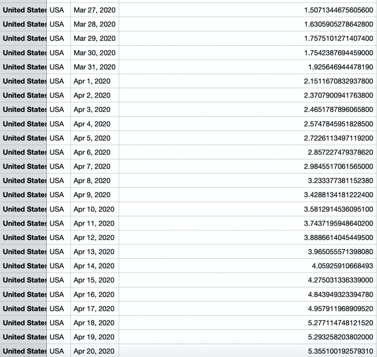Click USA code cell in Apr 3 row
The height and width of the screenshot is (357, 377).
point(57,109)
